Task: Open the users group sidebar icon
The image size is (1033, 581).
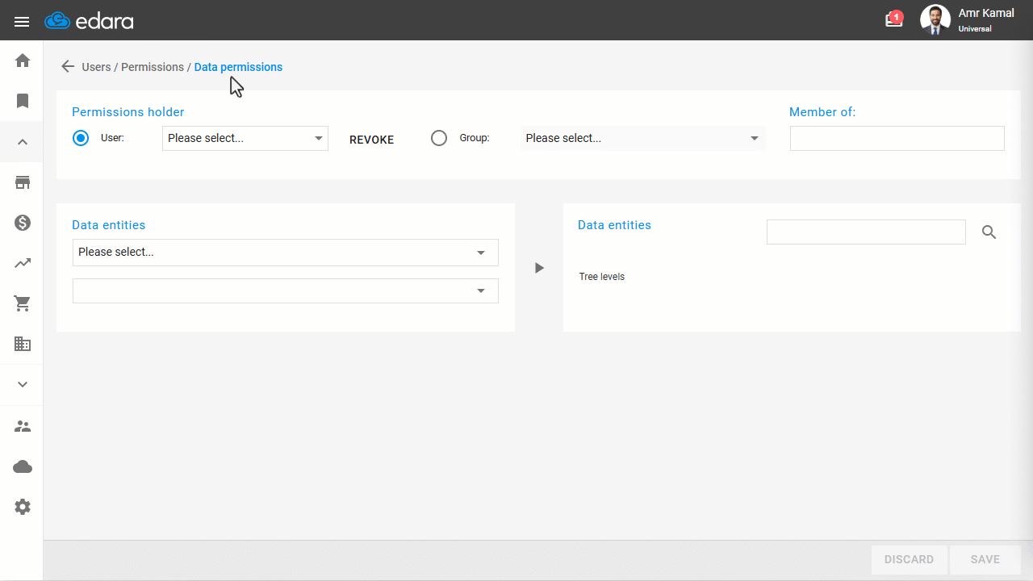Action: pyautogui.click(x=23, y=426)
